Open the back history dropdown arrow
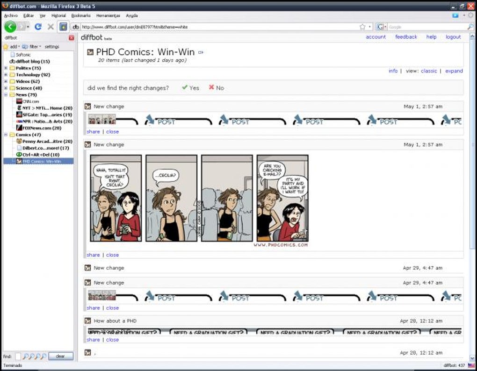The width and height of the screenshot is (477, 371). pos(28,27)
